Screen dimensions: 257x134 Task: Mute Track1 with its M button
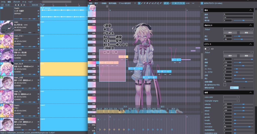tap(38, 11)
